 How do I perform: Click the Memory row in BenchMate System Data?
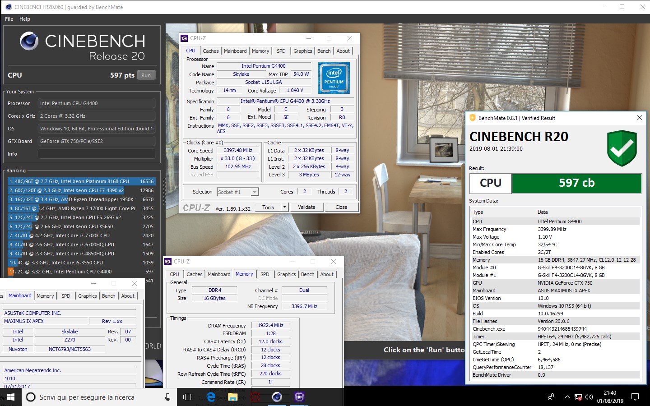556,260
